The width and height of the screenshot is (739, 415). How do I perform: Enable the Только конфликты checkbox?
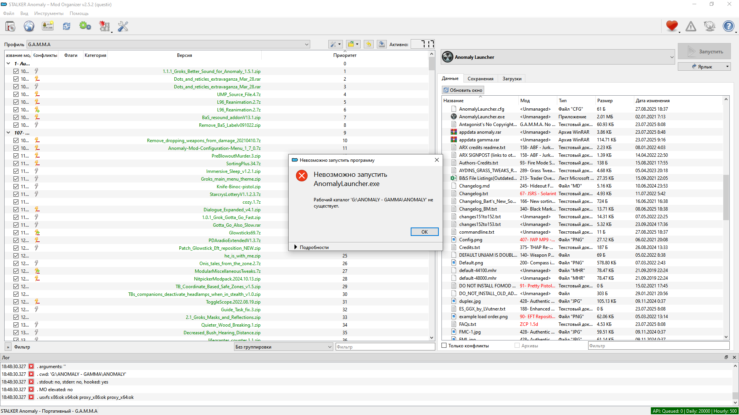point(444,346)
